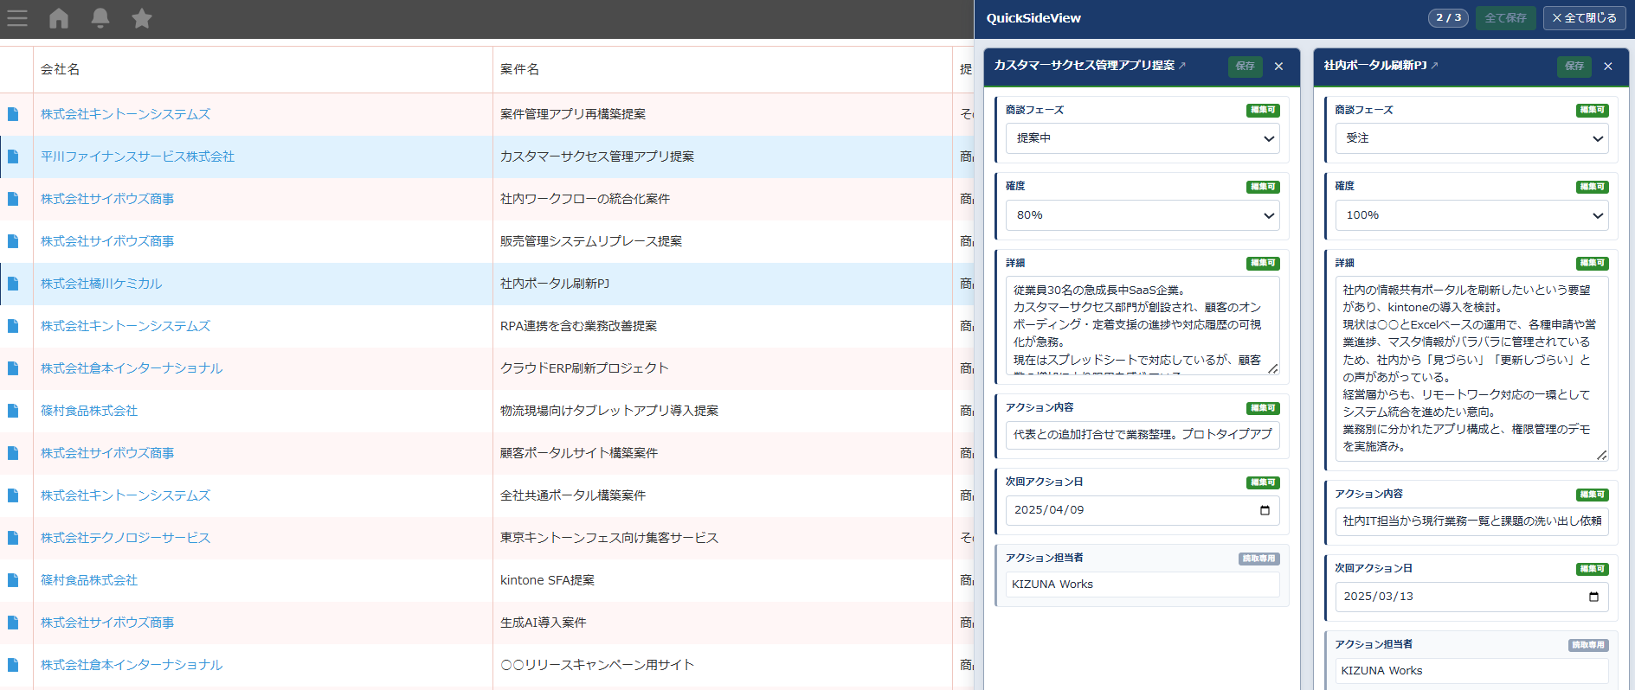Open 平川ファイナンスサービス株式会社 link
Viewport: 1635px width, 690px height.
click(x=138, y=157)
